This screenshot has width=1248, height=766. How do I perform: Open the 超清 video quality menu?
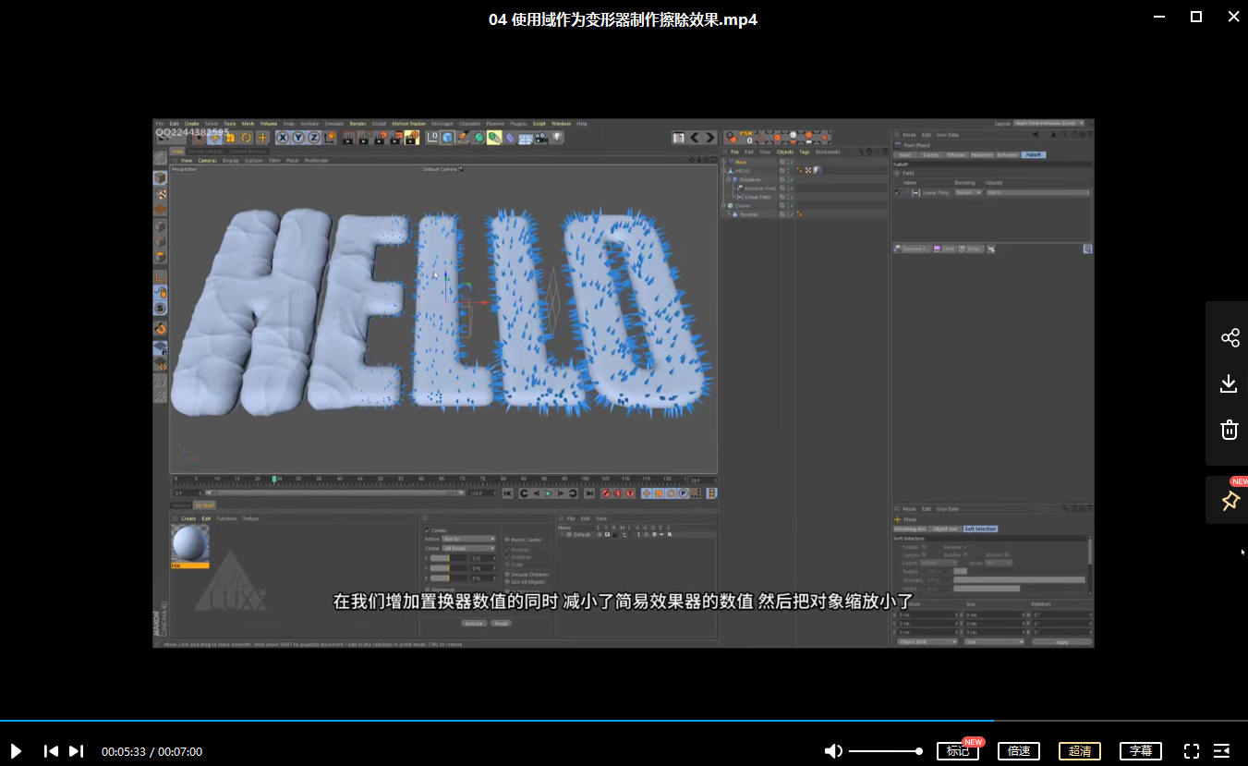tap(1079, 751)
